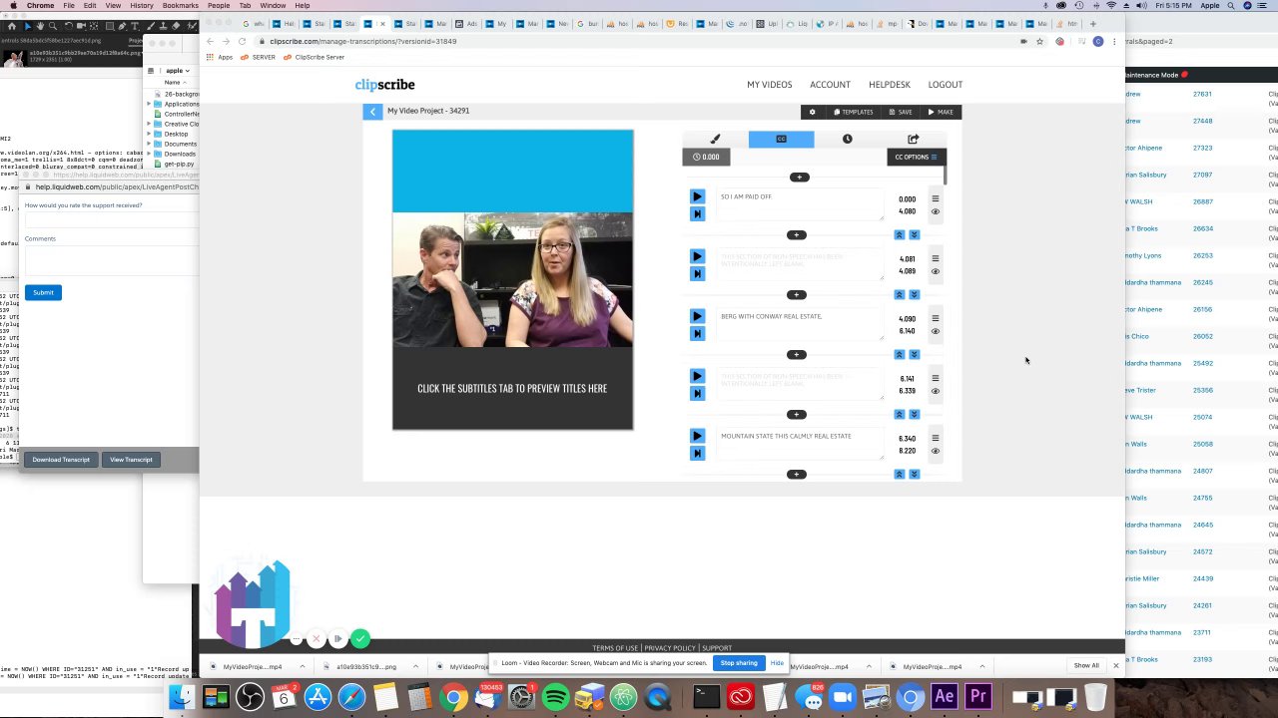
Task: Show All downloads in Chrome bar
Action: tap(1086, 666)
